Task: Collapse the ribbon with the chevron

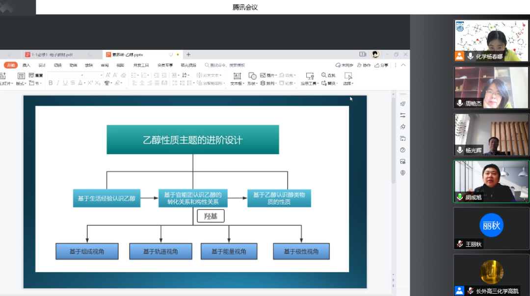Action: [x=403, y=65]
